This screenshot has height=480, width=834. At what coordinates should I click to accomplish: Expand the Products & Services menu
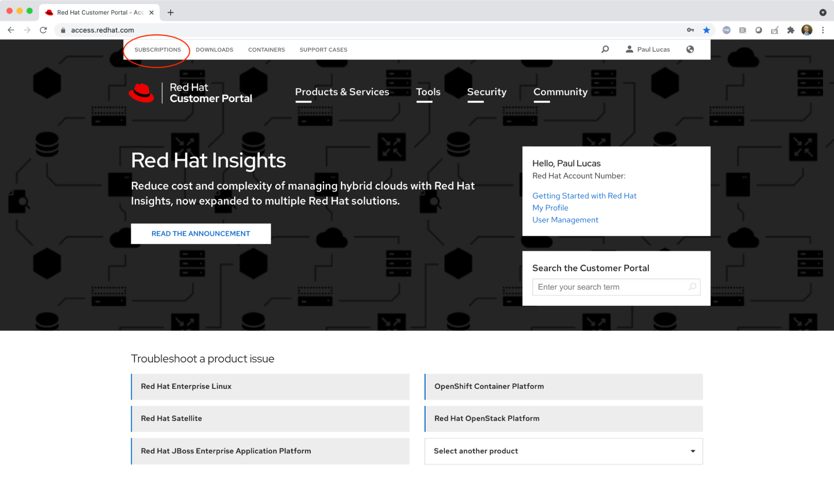coord(342,92)
